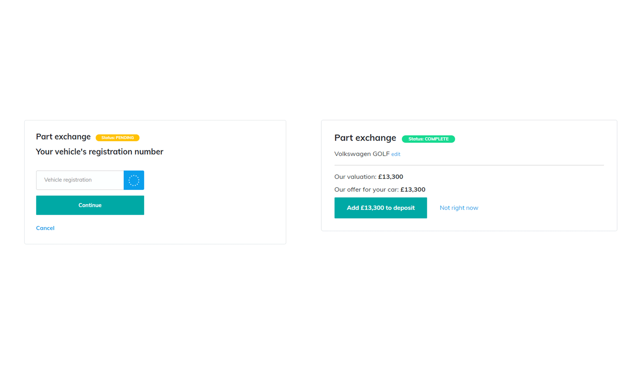638x366 pixels.
Task: Click the yellow Status: PENDING badge
Action: click(118, 138)
